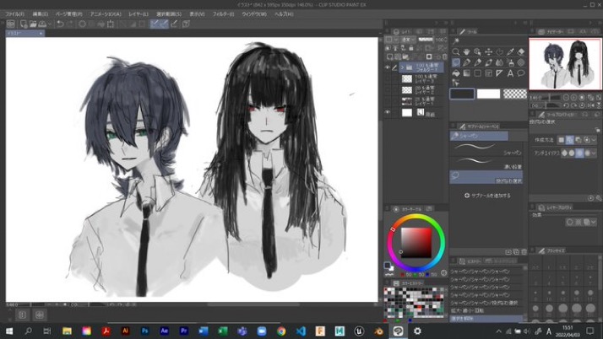Expand the selection mode dropdown arrow
Image resolution: width=603 pixels, height=339 pixels.
pyautogui.click(x=595, y=140)
